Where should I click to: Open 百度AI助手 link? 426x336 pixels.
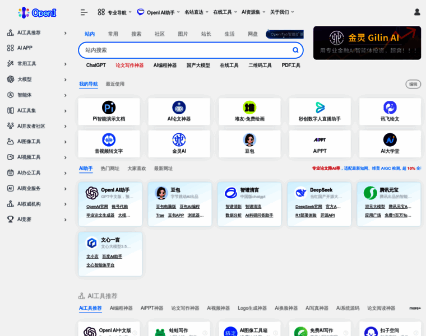tap(112, 256)
